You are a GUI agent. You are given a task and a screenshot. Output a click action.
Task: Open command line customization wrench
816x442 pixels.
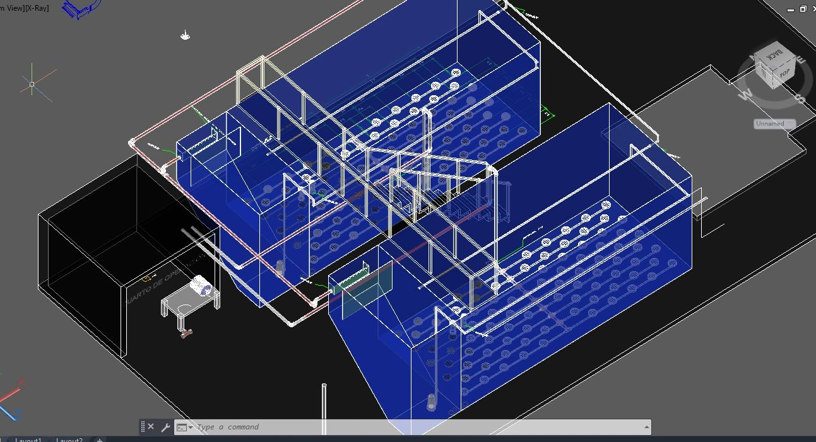coord(165,427)
